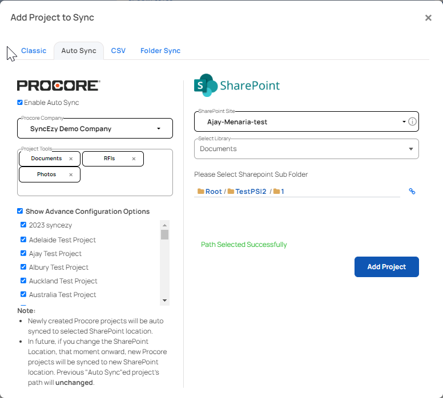Click the SharePoint logo
The height and width of the screenshot is (398, 443).
coord(237,86)
